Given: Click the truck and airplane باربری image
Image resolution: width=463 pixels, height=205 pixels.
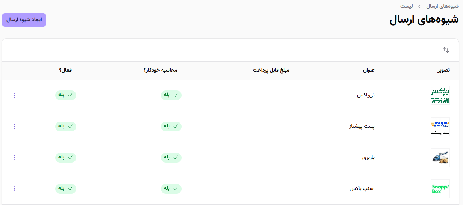Looking at the screenshot, I should [x=440, y=158].
